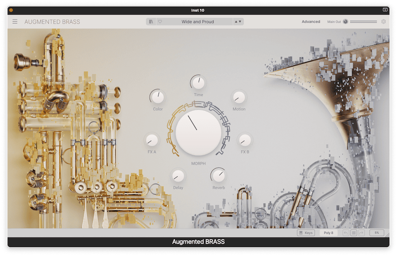The width and height of the screenshot is (397, 256).
Task: Click the undo arrow icon
Action: click(x=346, y=233)
